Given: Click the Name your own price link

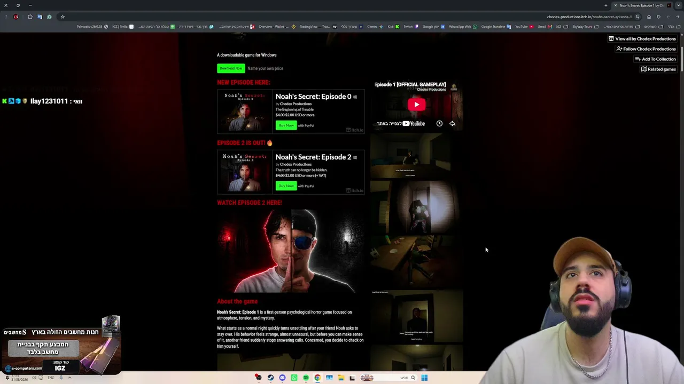Looking at the screenshot, I should [x=265, y=68].
